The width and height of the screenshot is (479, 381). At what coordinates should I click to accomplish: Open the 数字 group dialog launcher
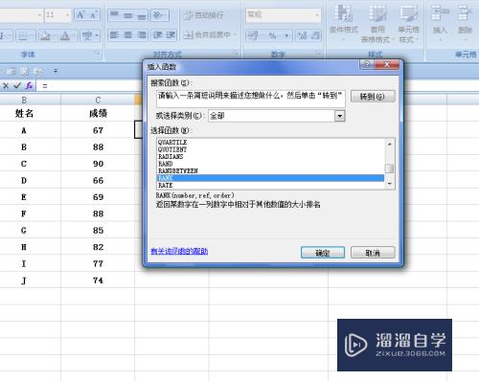[x=318, y=53]
